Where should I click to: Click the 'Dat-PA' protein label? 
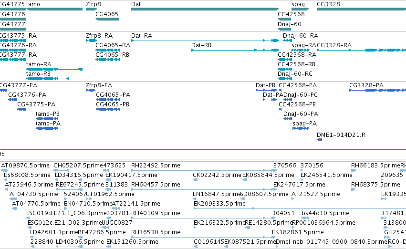point(273,95)
